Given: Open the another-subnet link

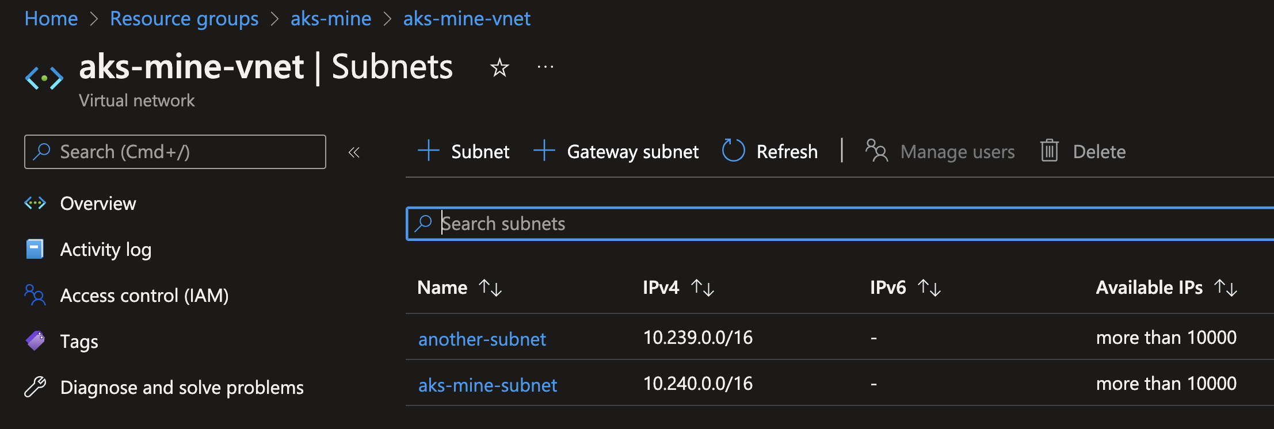Looking at the screenshot, I should point(482,339).
